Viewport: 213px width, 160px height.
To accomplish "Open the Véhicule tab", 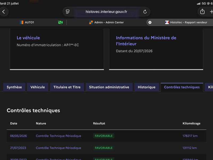I will tap(38, 87).
